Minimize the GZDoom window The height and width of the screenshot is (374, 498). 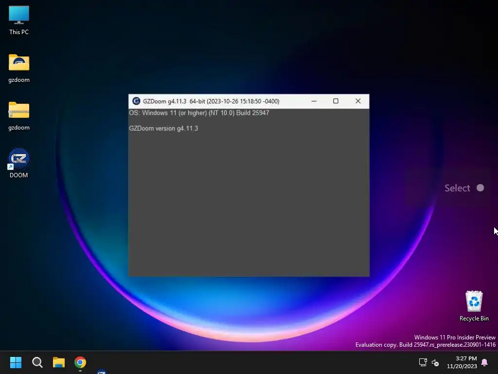pos(314,101)
